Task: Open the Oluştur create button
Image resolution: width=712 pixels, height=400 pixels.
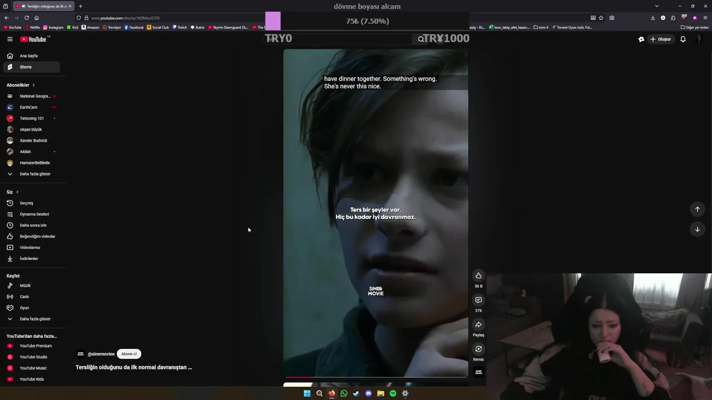Action: [660, 39]
